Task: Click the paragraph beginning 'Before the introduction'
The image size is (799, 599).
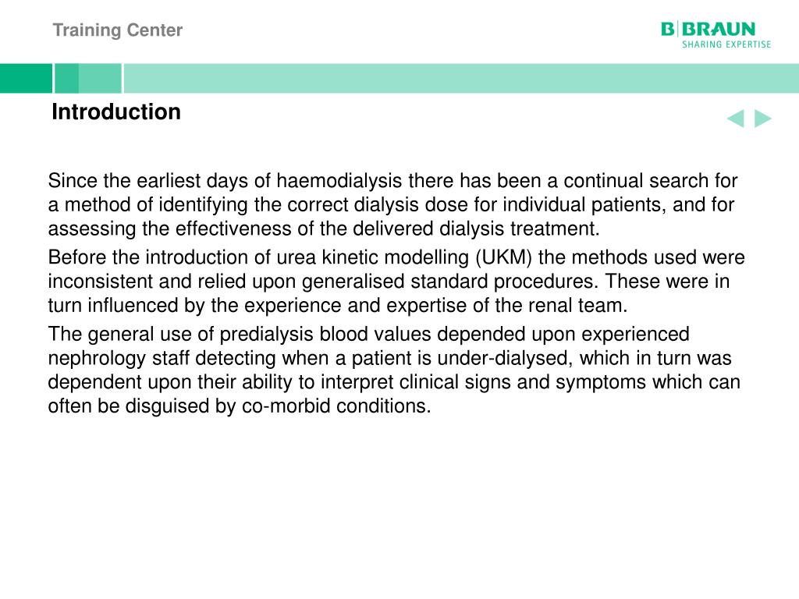Action: [x=396, y=281]
